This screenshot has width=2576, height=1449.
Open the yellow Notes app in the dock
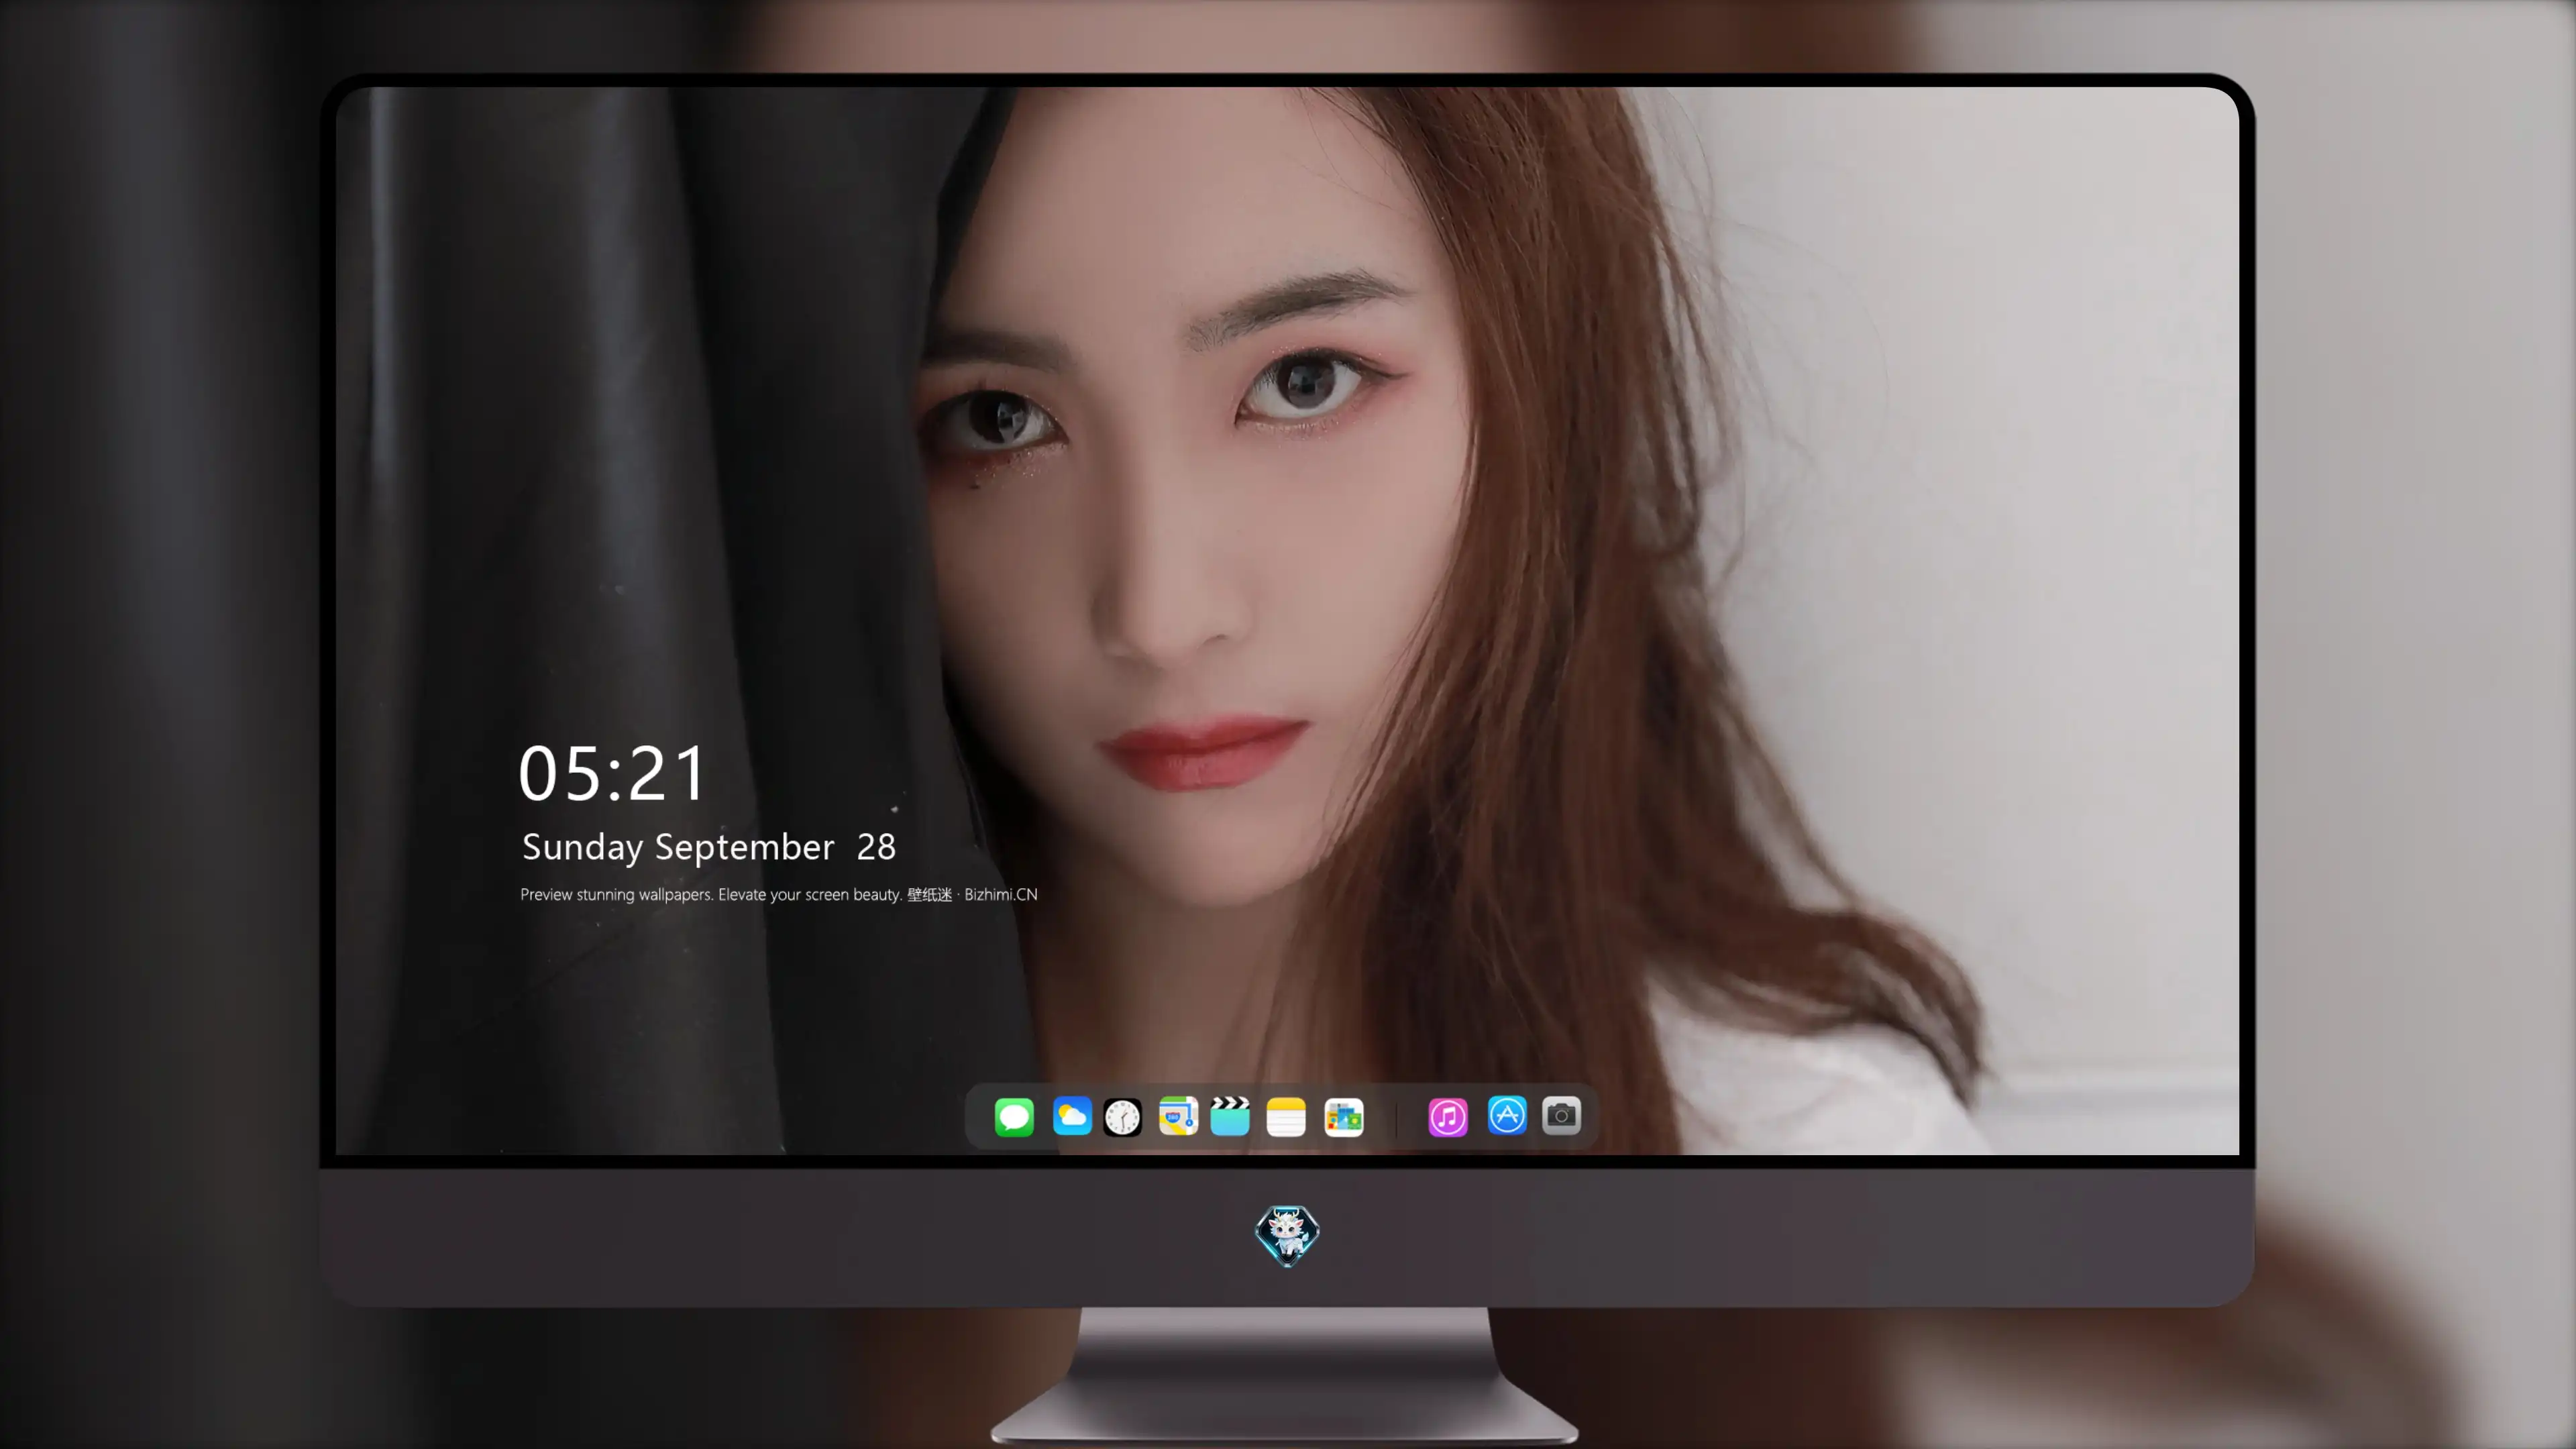1286,1117
